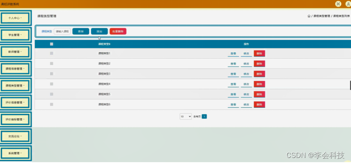This screenshot has height=163, width=351.
Task: Expand the 交流论坛 sidebar menu
Action: [x=15, y=136]
